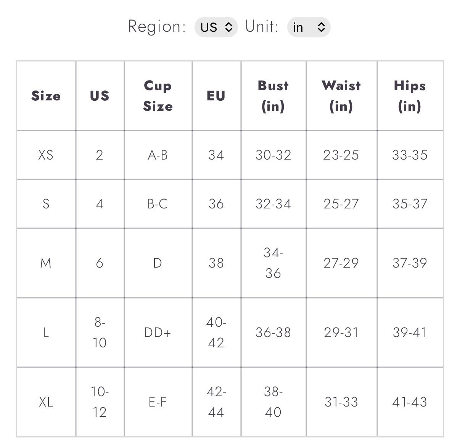Click the M size row cell

(x=46, y=263)
